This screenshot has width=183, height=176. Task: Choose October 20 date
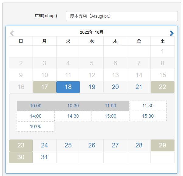pyautogui.click(x=115, y=87)
